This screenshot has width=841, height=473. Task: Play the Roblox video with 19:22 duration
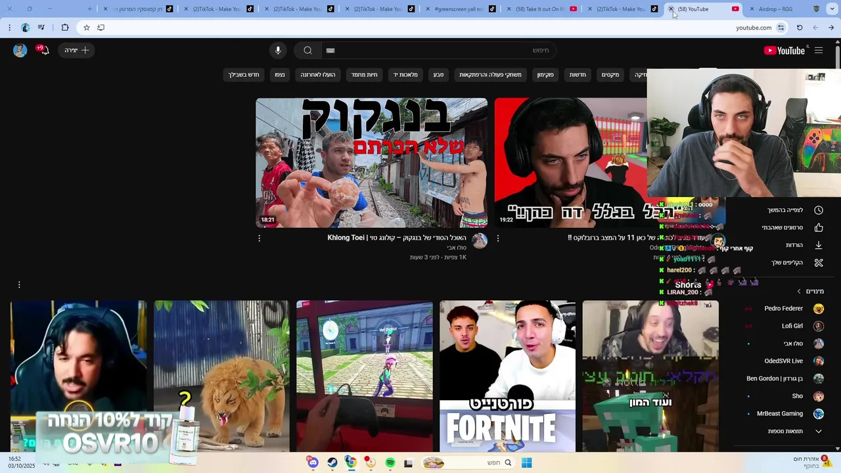(x=570, y=163)
